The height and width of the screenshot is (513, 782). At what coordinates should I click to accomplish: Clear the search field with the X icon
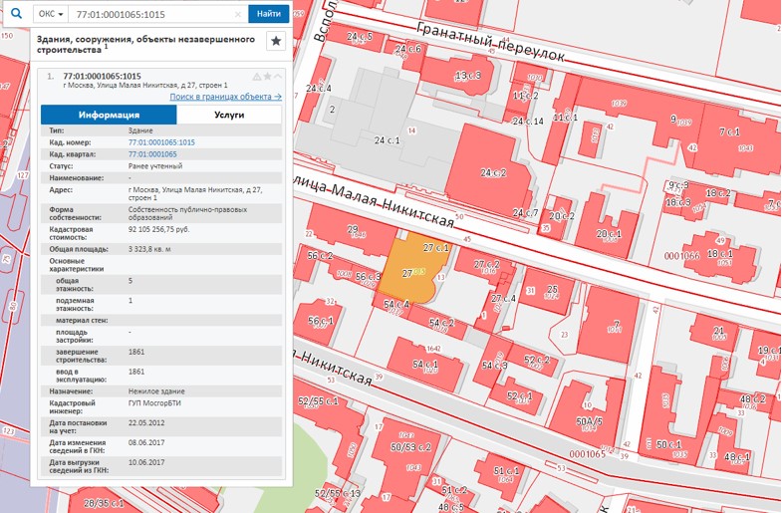237,14
